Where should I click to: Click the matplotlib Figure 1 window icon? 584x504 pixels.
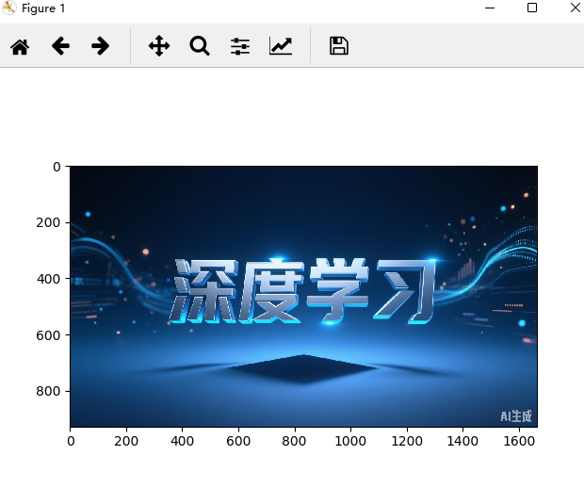(8, 8)
